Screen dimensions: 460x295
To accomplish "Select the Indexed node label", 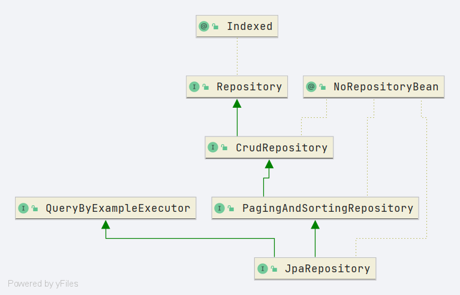I will click(249, 26).
